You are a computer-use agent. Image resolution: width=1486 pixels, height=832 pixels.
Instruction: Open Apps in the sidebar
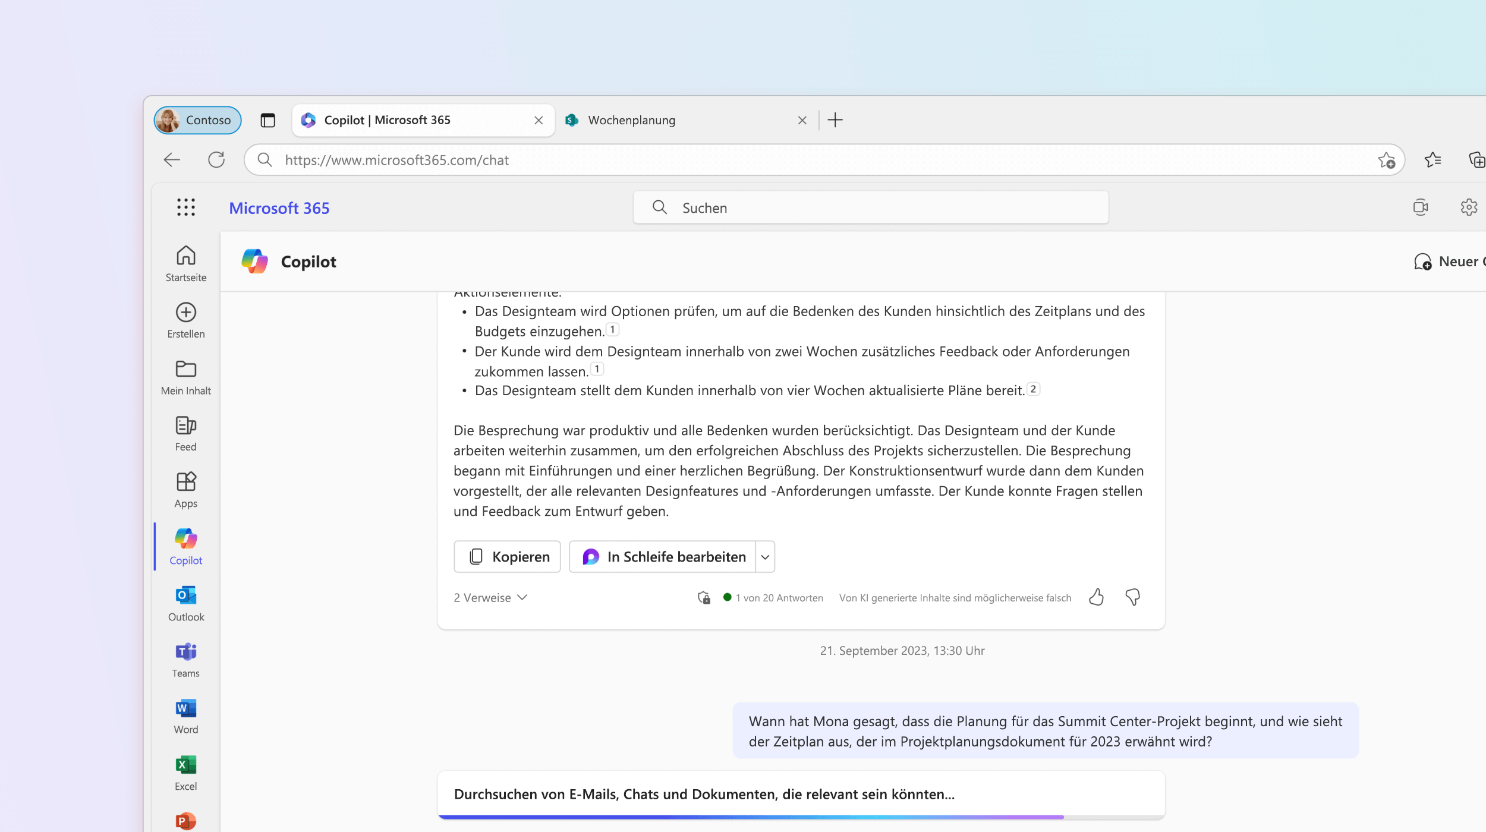(x=186, y=490)
